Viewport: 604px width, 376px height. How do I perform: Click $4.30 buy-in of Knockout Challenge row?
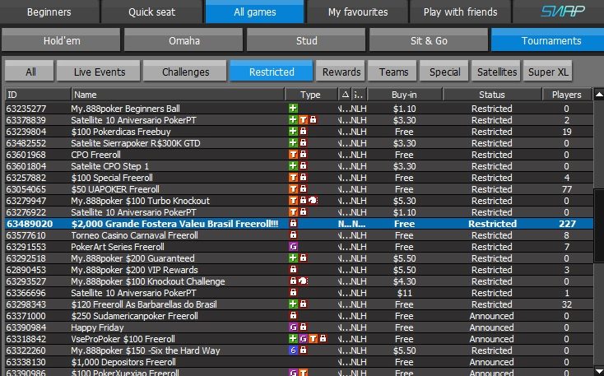tap(405, 281)
